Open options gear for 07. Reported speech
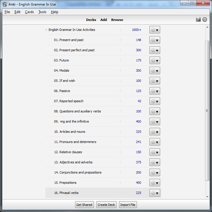Image resolution: width=212 pixels, height=212 pixels. click(x=155, y=101)
